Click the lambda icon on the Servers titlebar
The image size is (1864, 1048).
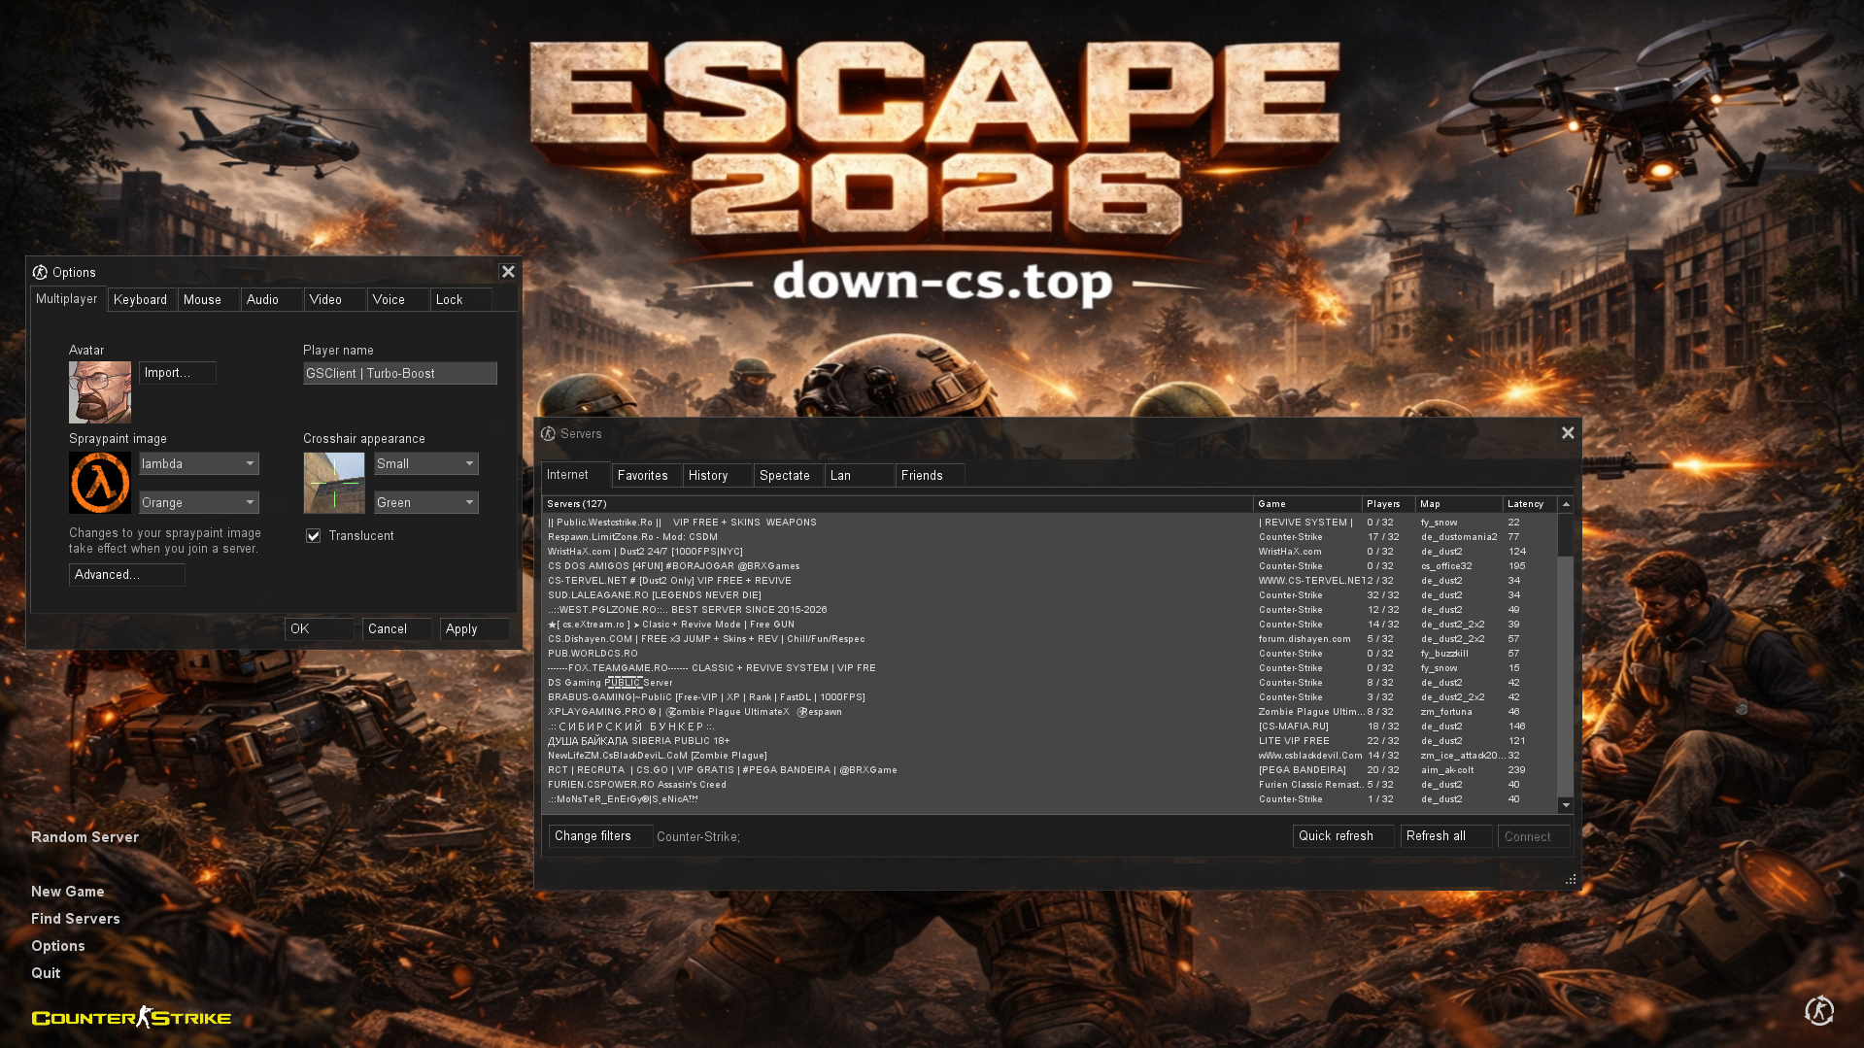click(x=550, y=434)
